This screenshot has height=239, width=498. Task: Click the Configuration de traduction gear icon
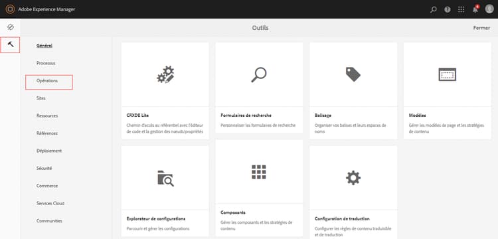coord(353,178)
